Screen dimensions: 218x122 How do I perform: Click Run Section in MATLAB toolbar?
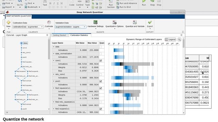pos(111,4)
